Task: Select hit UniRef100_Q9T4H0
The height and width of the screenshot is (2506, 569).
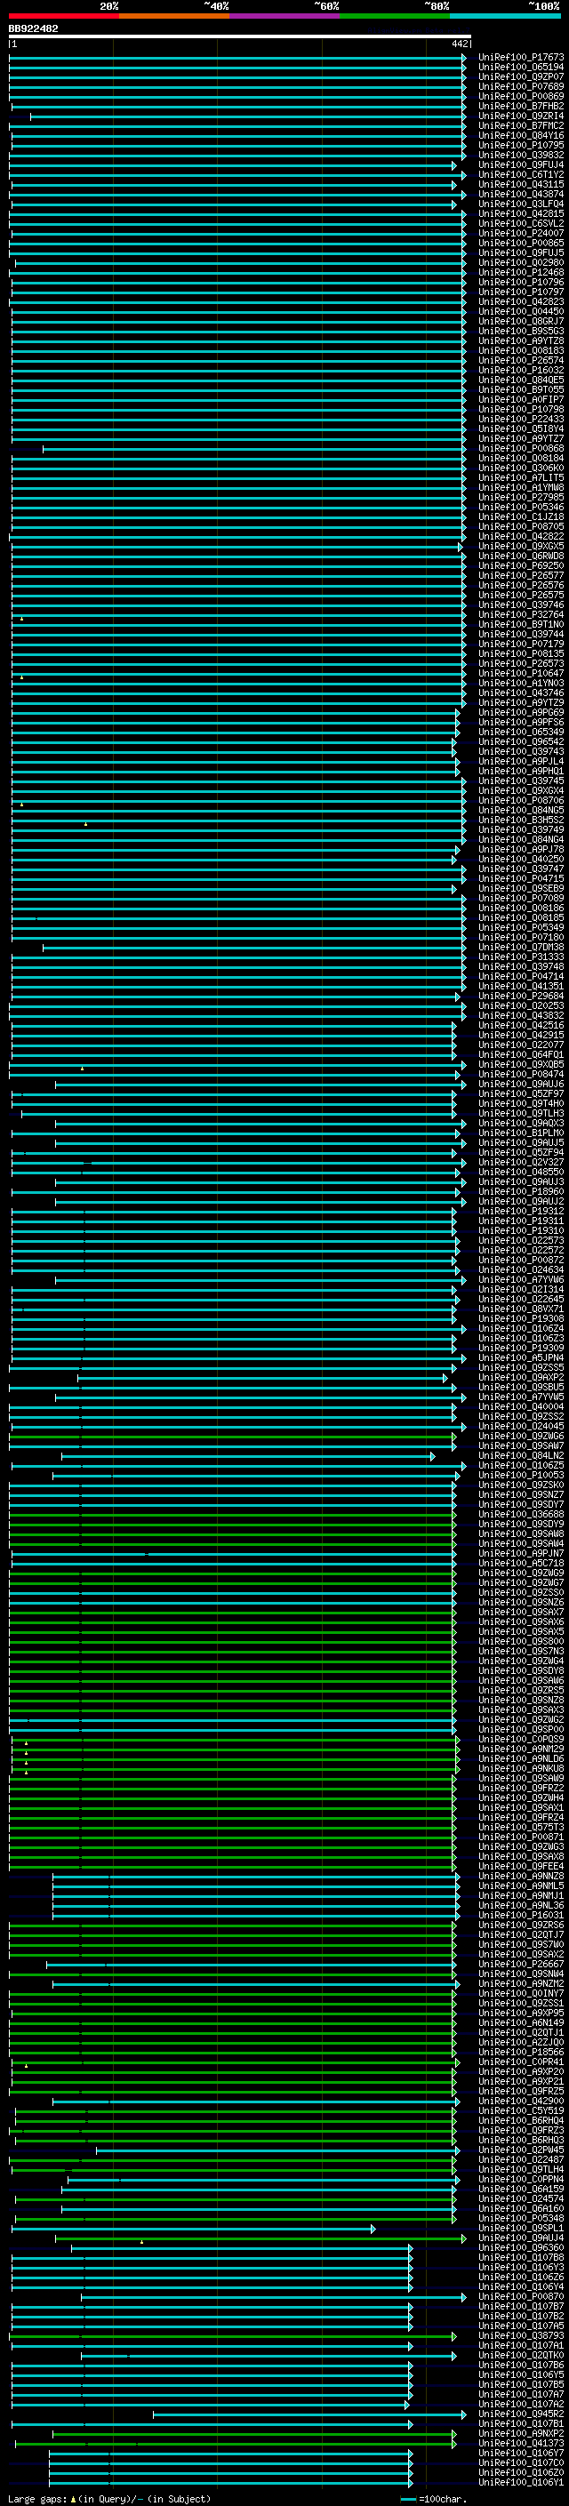Action: [x=521, y=1103]
